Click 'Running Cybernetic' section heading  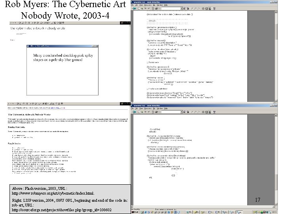pos(16,127)
